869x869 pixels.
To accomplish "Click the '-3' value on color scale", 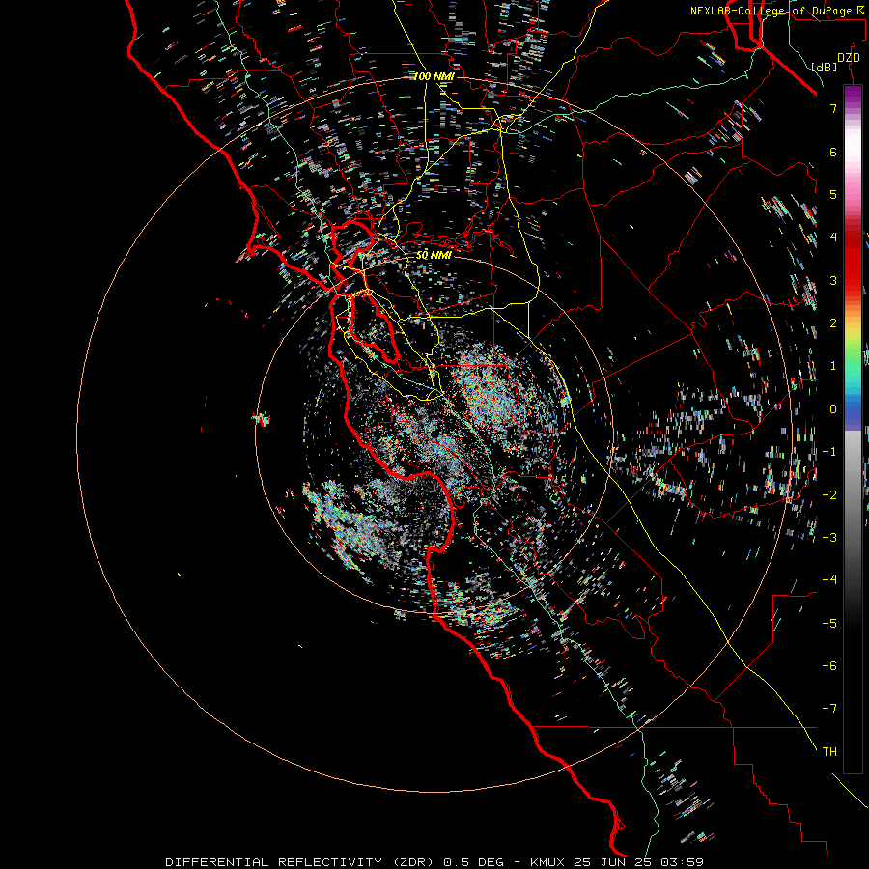I will 829,537.
